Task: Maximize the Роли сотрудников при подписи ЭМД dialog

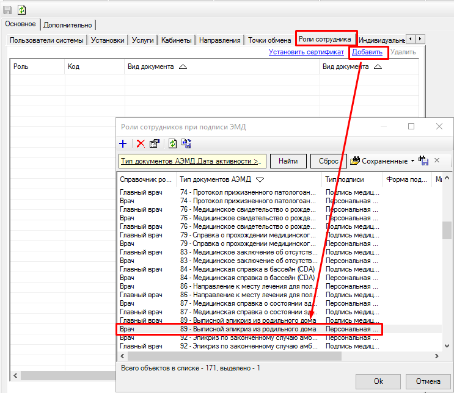Action: coord(411,126)
